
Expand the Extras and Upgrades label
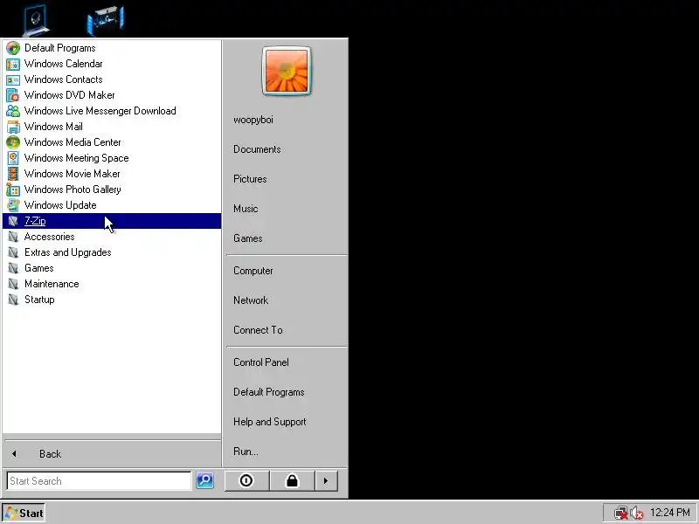click(x=68, y=252)
